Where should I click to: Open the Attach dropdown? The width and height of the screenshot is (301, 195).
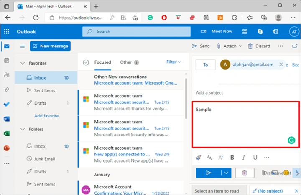(229, 46)
